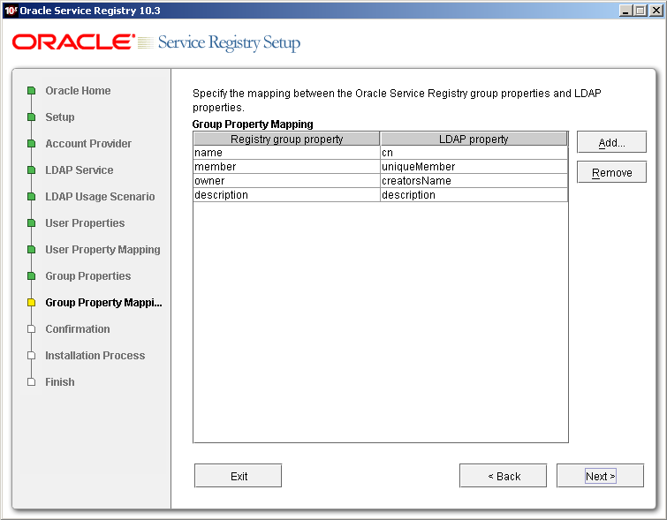Click the empty marker beside Finish
This screenshot has height=520, width=667.
coord(31,381)
